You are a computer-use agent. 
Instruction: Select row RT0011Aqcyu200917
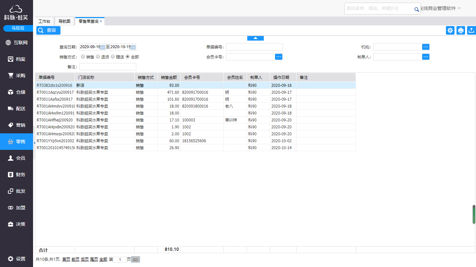tap(195, 92)
